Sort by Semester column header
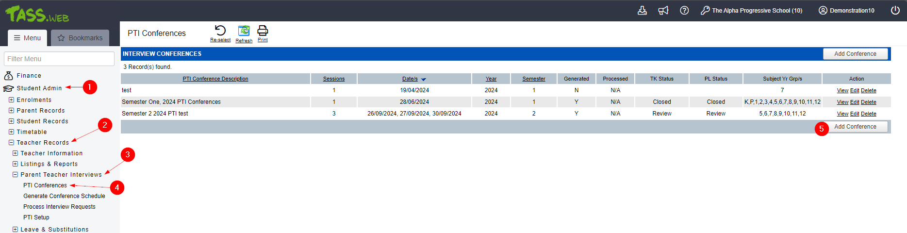Screen dimensions: 907x233 pyautogui.click(x=534, y=79)
